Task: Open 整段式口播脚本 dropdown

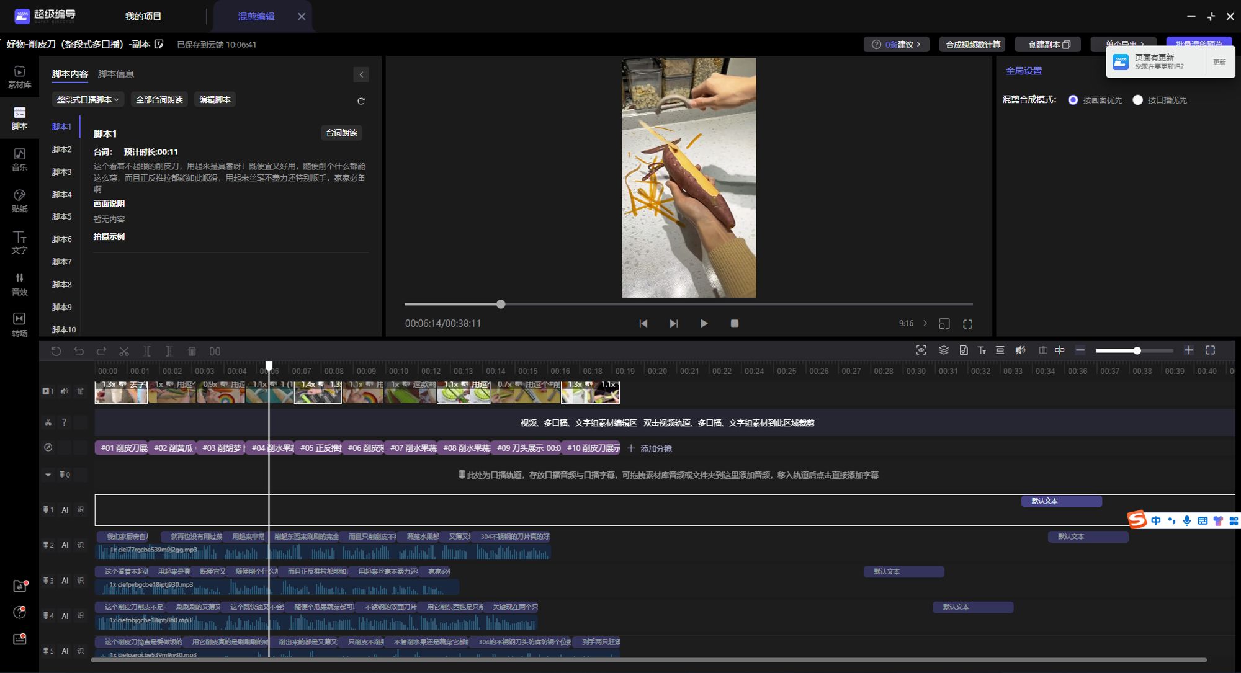Action: click(x=87, y=100)
